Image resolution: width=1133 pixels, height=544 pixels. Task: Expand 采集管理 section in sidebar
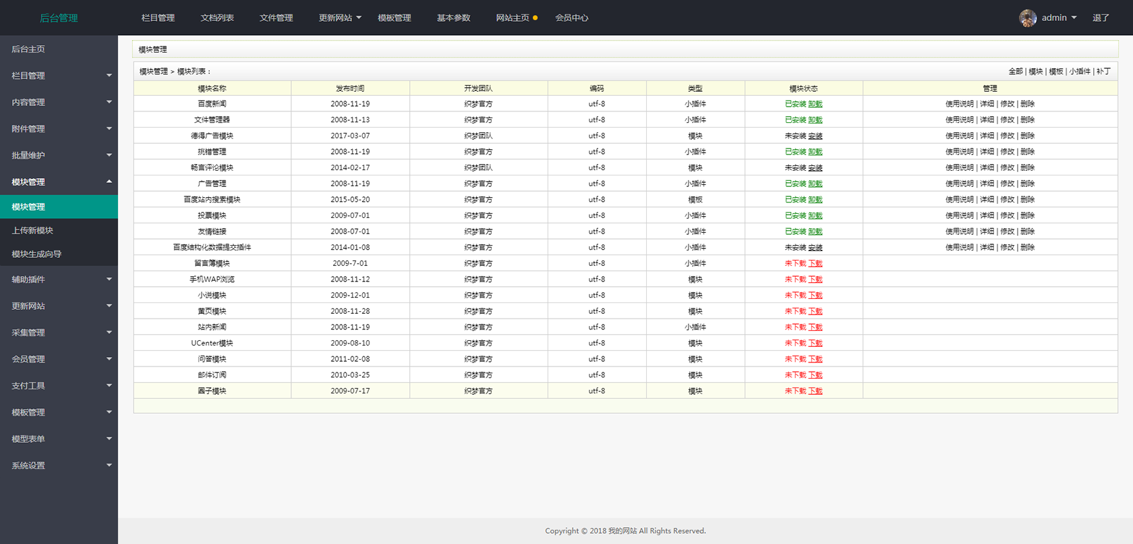coord(59,333)
